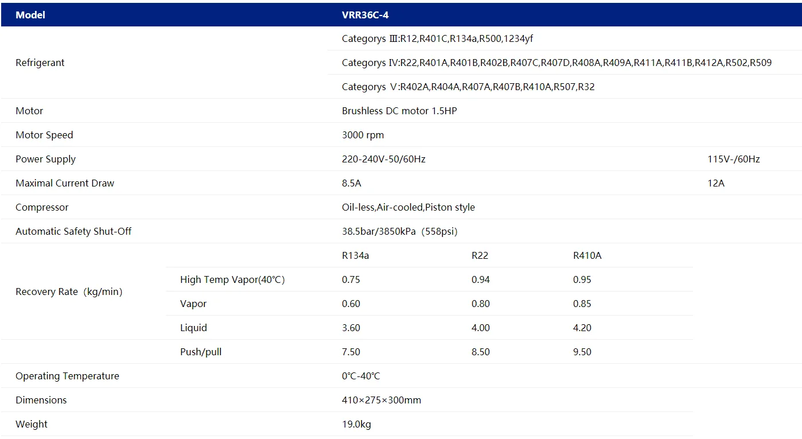Click the 'Refrigerant' row label
Screen dimensions: 802x439
coord(40,63)
